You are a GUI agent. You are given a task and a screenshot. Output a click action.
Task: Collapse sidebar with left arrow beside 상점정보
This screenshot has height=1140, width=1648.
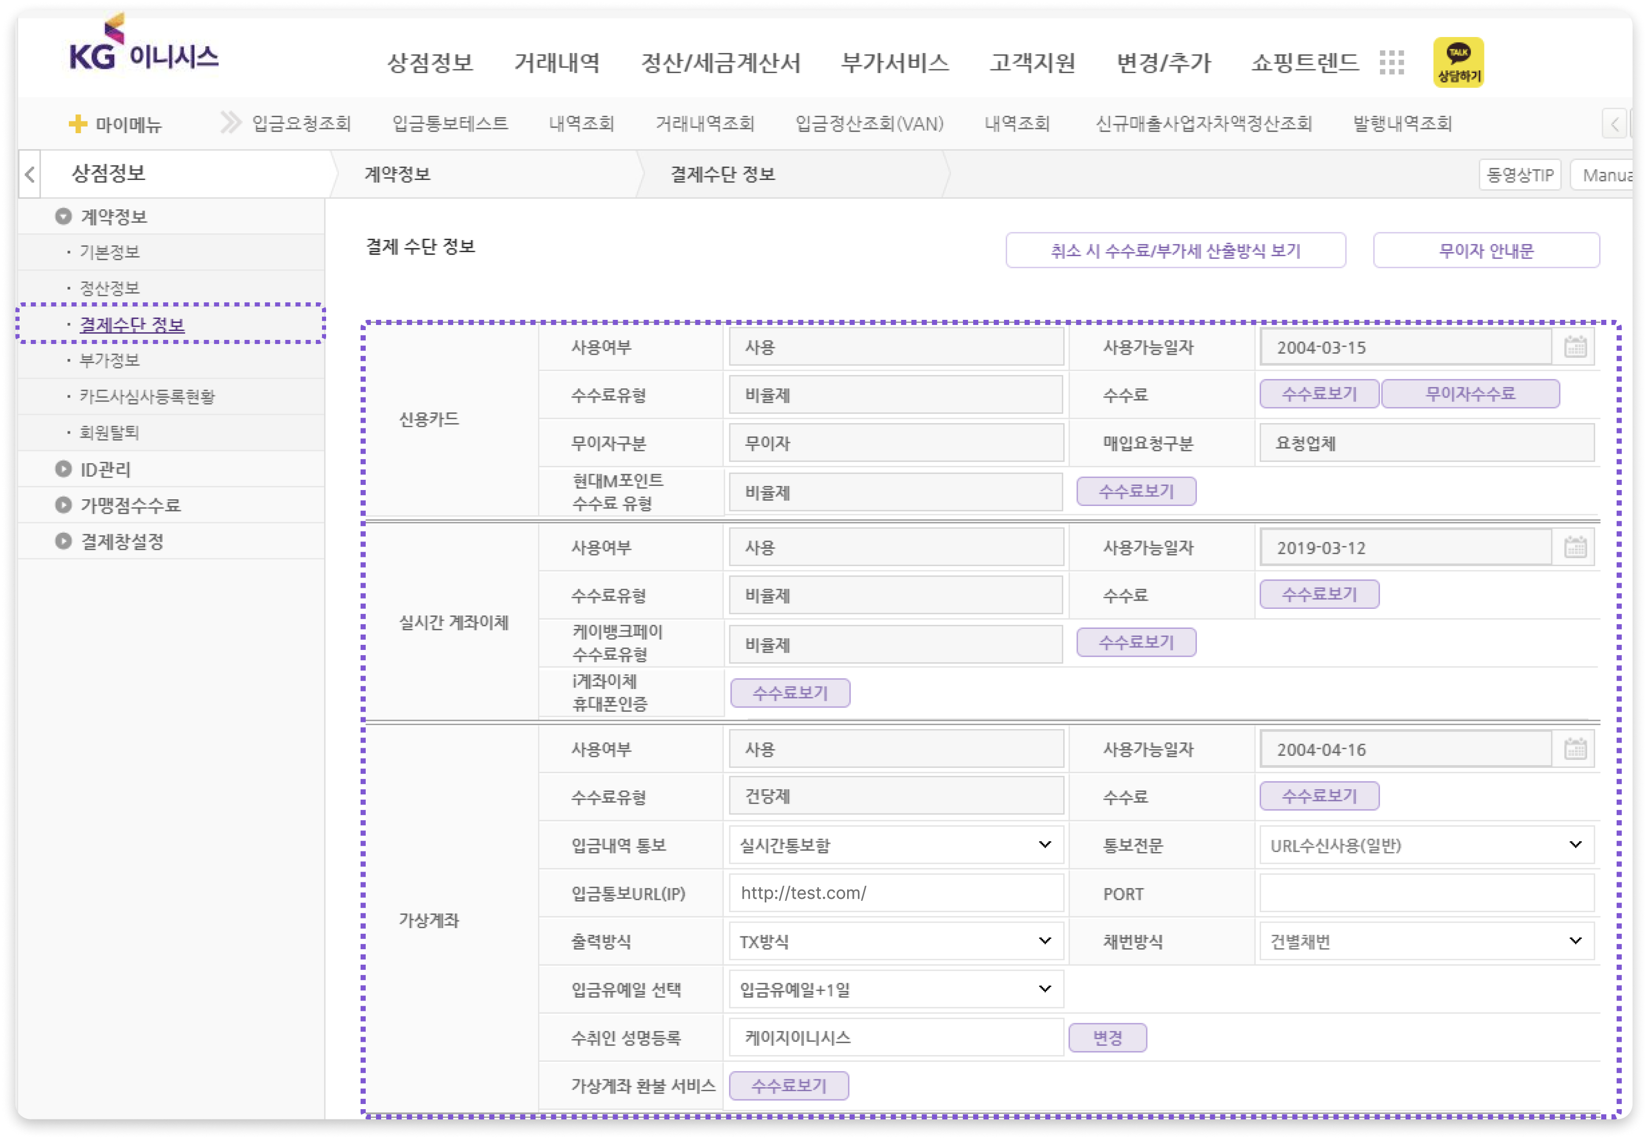click(30, 174)
